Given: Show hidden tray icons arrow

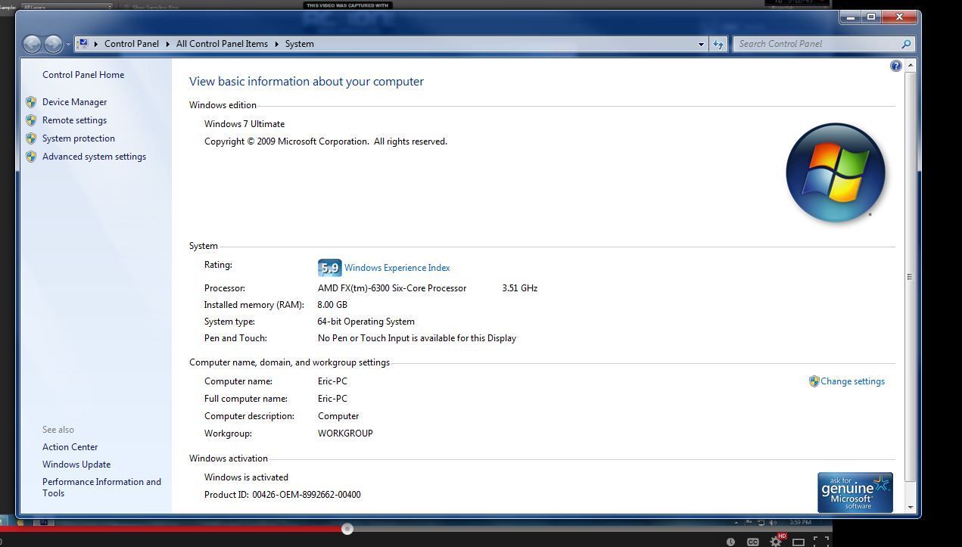Looking at the screenshot, I should pos(736,522).
